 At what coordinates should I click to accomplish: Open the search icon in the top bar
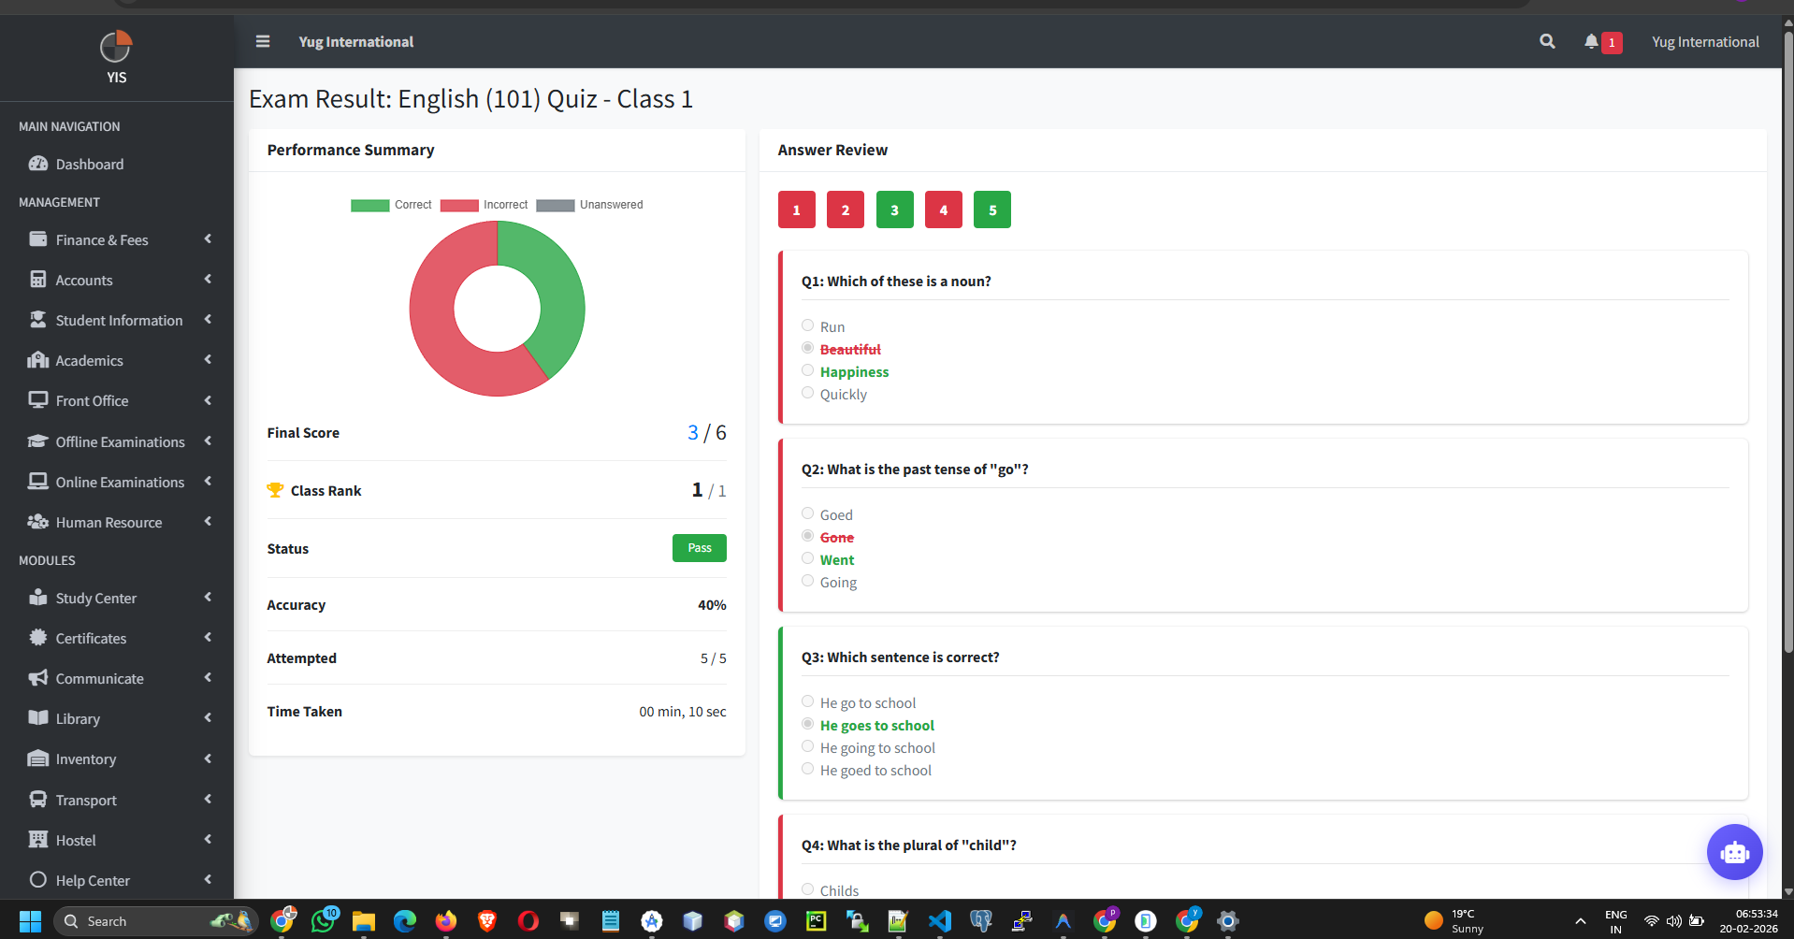(x=1546, y=41)
